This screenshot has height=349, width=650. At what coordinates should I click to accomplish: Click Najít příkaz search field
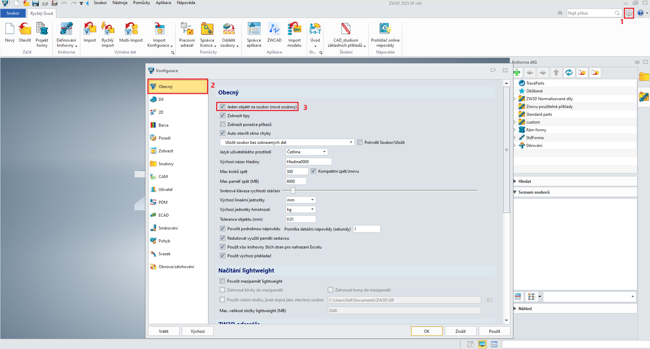coord(594,13)
